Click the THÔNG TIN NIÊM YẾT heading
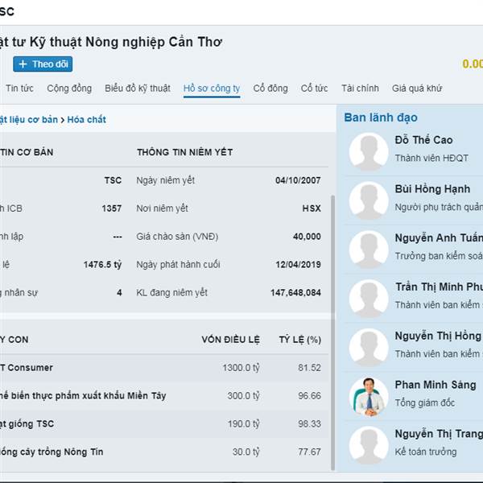This screenshot has width=483, height=483. point(185,152)
